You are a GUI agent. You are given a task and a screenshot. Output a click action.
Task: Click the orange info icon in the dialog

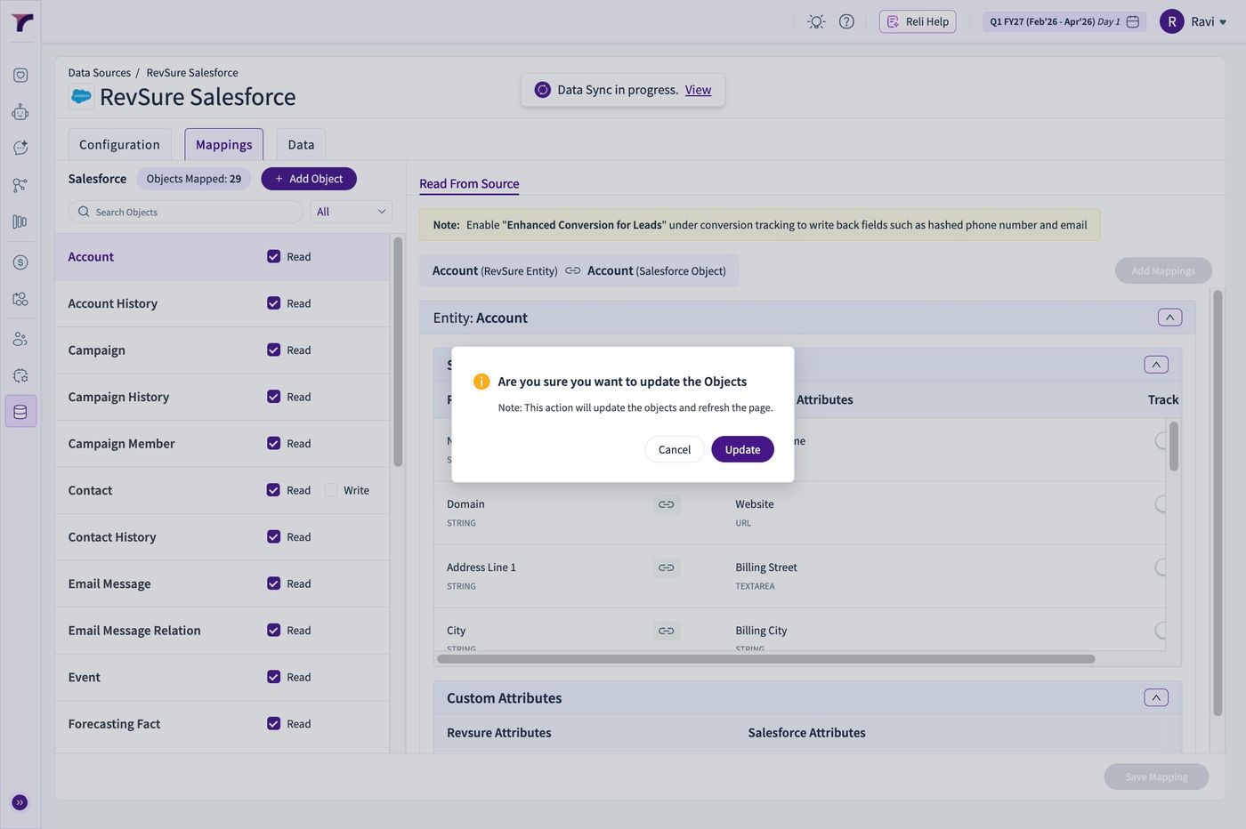coord(481,382)
